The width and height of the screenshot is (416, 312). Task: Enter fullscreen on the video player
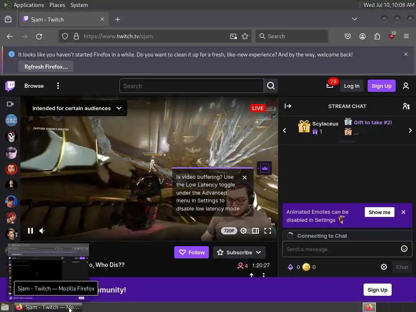click(x=268, y=231)
